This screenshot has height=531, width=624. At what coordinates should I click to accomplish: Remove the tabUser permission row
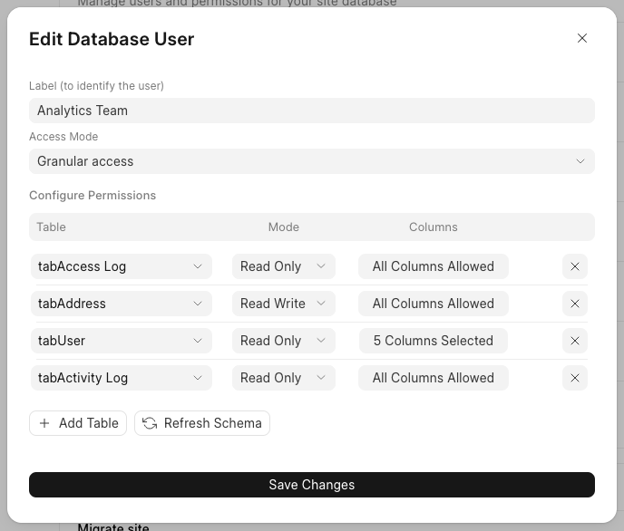(x=574, y=341)
